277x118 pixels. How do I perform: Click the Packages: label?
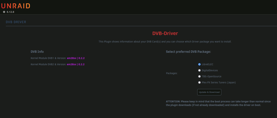pos(172,73)
